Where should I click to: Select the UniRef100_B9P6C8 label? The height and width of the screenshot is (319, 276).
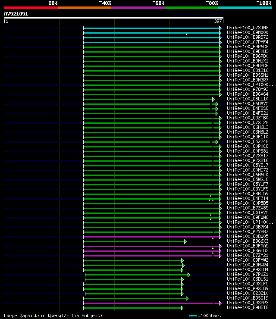[248, 47]
